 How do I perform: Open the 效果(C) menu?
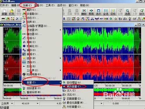[27, 6]
